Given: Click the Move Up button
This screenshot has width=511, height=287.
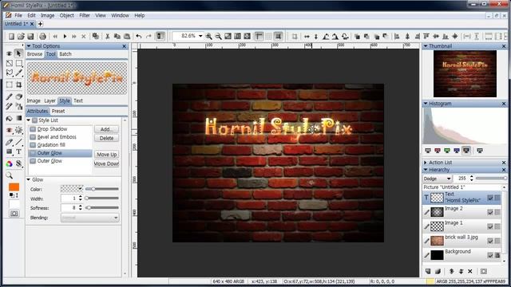Looking at the screenshot, I should click(x=106, y=155).
